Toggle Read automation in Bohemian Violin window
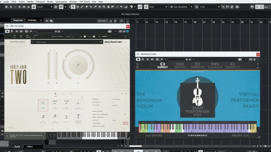Screen dimensions: 271x152 148,59
